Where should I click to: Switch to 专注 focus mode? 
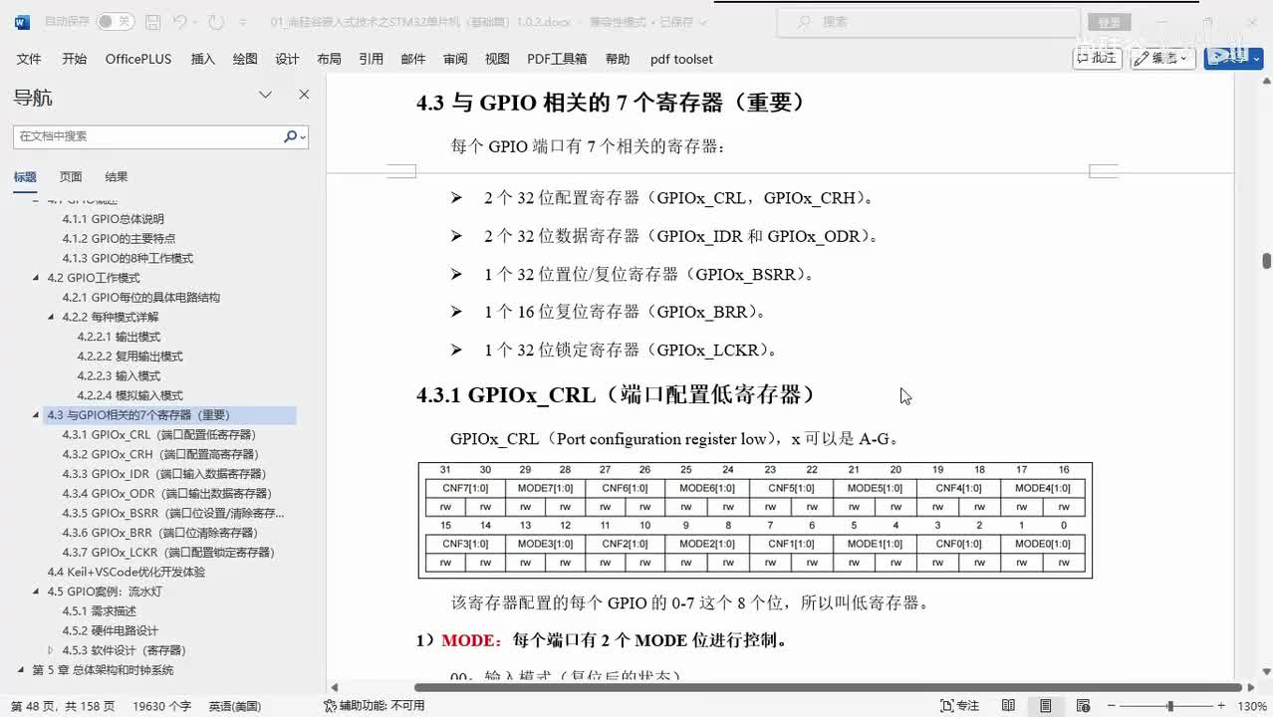[960, 705]
